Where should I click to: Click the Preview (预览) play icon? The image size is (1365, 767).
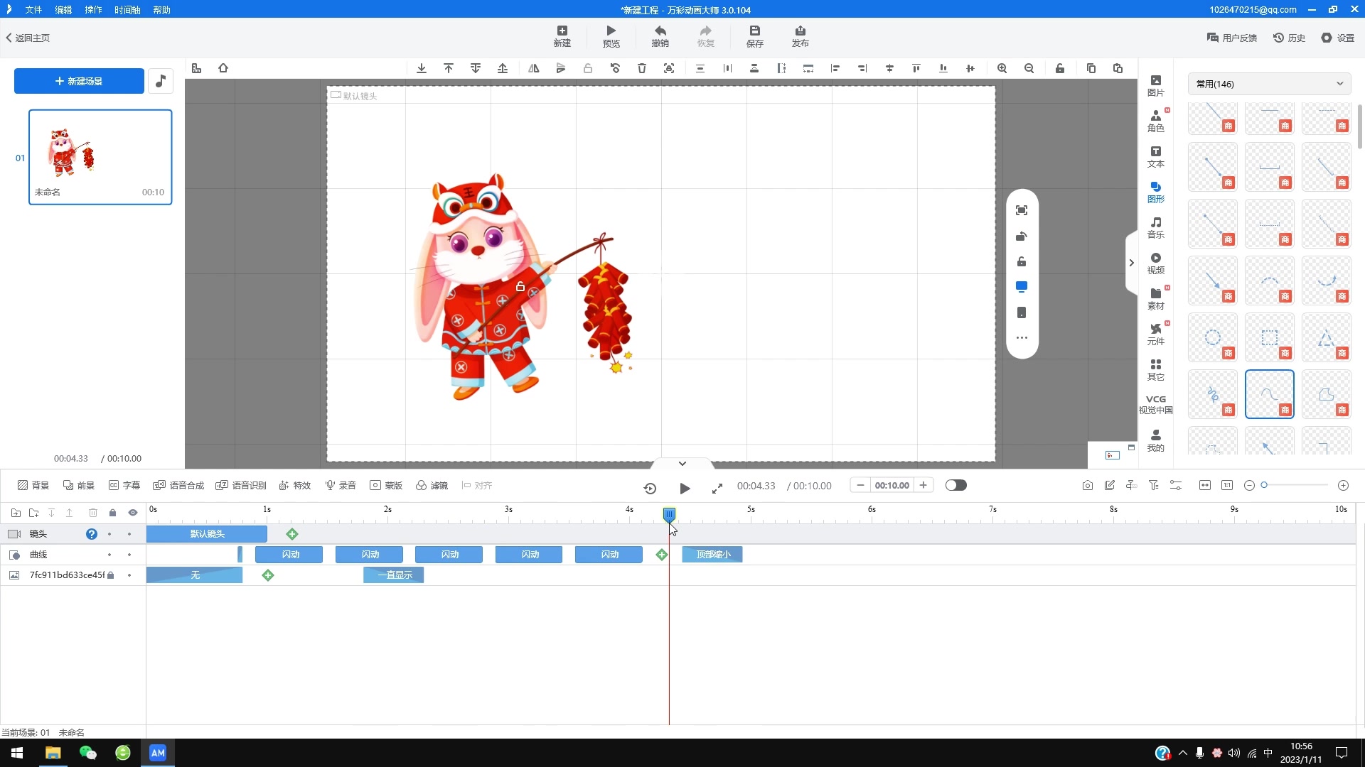[611, 31]
